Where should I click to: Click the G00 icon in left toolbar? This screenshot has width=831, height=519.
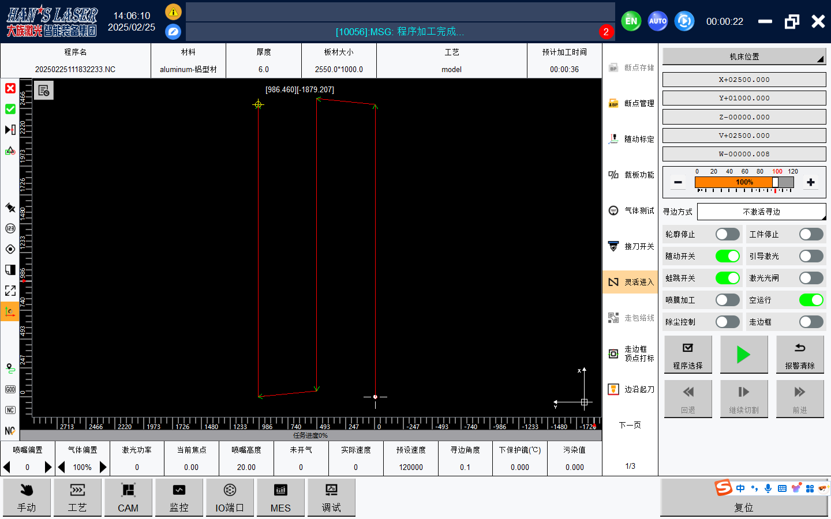pyautogui.click(x=10, y=389)
